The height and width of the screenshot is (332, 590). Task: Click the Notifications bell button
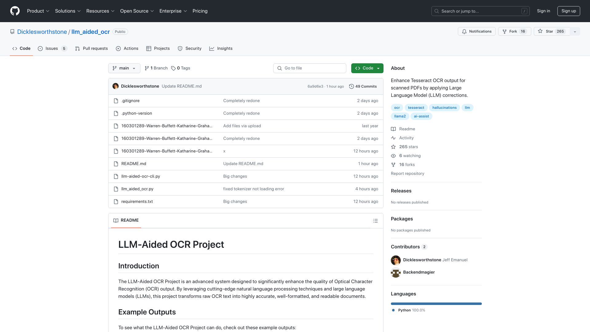coord(477,31)
